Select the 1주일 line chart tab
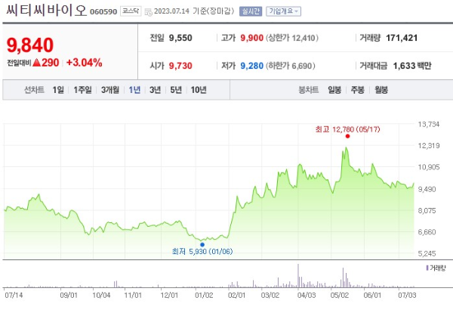This screenshot has height=310, width=453. 82,90
